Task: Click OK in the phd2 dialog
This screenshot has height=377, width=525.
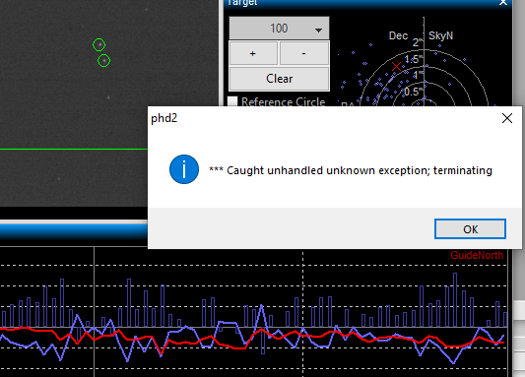Action: [470, 229]
